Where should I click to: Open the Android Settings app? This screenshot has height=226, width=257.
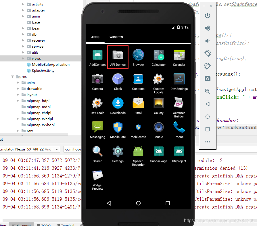(x=118, y=154)
